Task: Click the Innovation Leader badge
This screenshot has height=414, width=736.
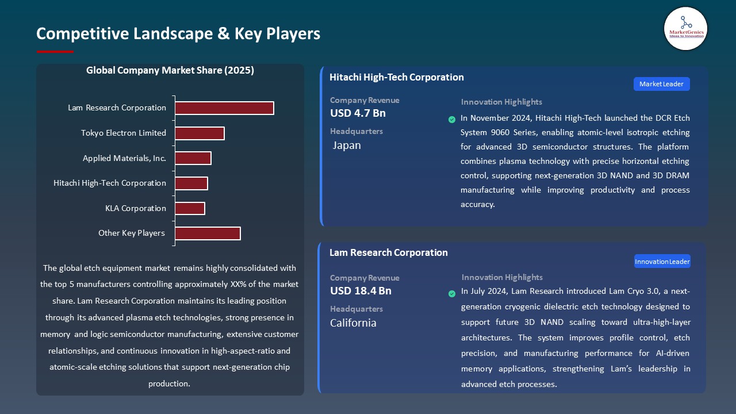Action: point(662,262)
